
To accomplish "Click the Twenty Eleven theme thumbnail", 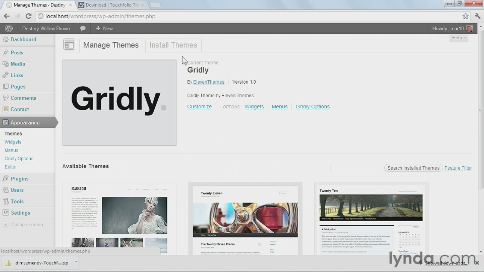I will (246, 218).
